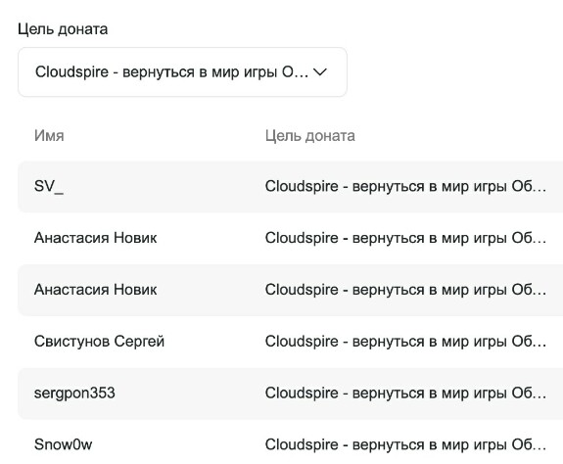Open the Cloudspire donation goal dropdown

pos(182,72)
